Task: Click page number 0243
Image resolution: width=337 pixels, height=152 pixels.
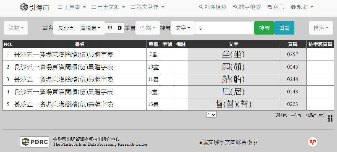Action: click(292, 92)
